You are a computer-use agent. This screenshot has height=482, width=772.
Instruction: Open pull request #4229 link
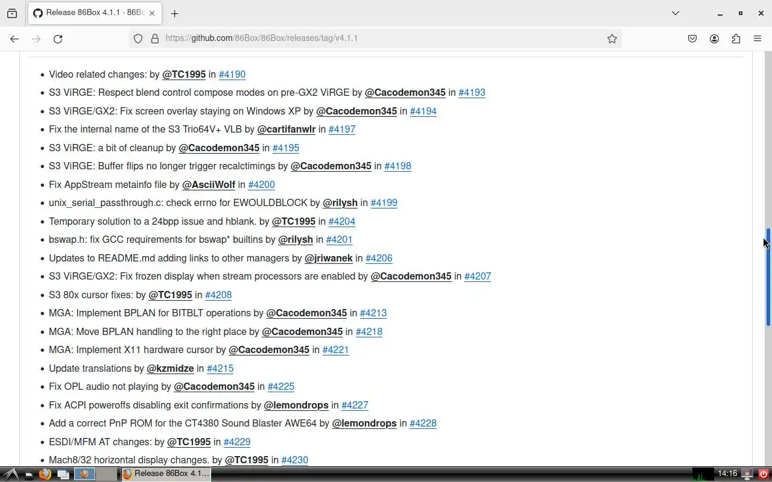pos(237,442)
